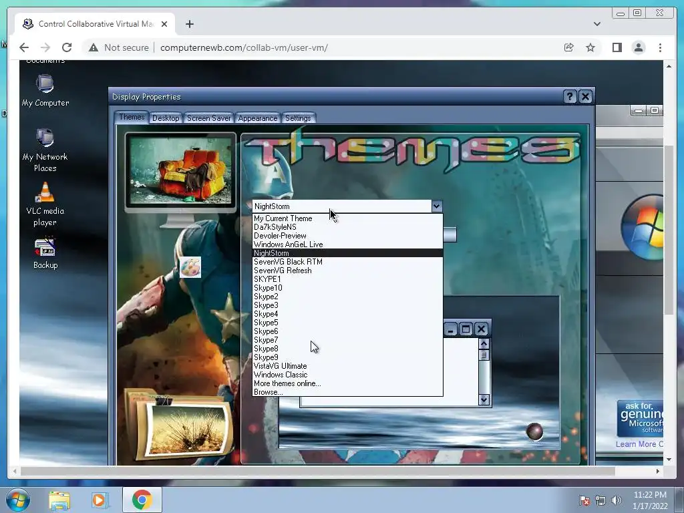
Task: Open the Backup desktop icon
Action: [45, 253]
